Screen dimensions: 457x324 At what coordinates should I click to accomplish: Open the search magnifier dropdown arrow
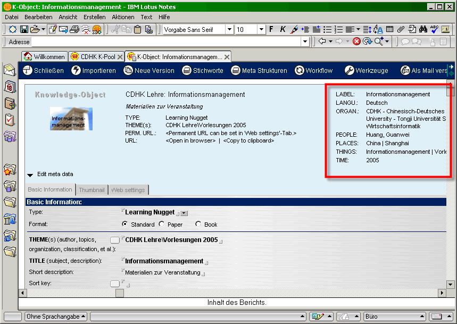(x=387, y=41)
